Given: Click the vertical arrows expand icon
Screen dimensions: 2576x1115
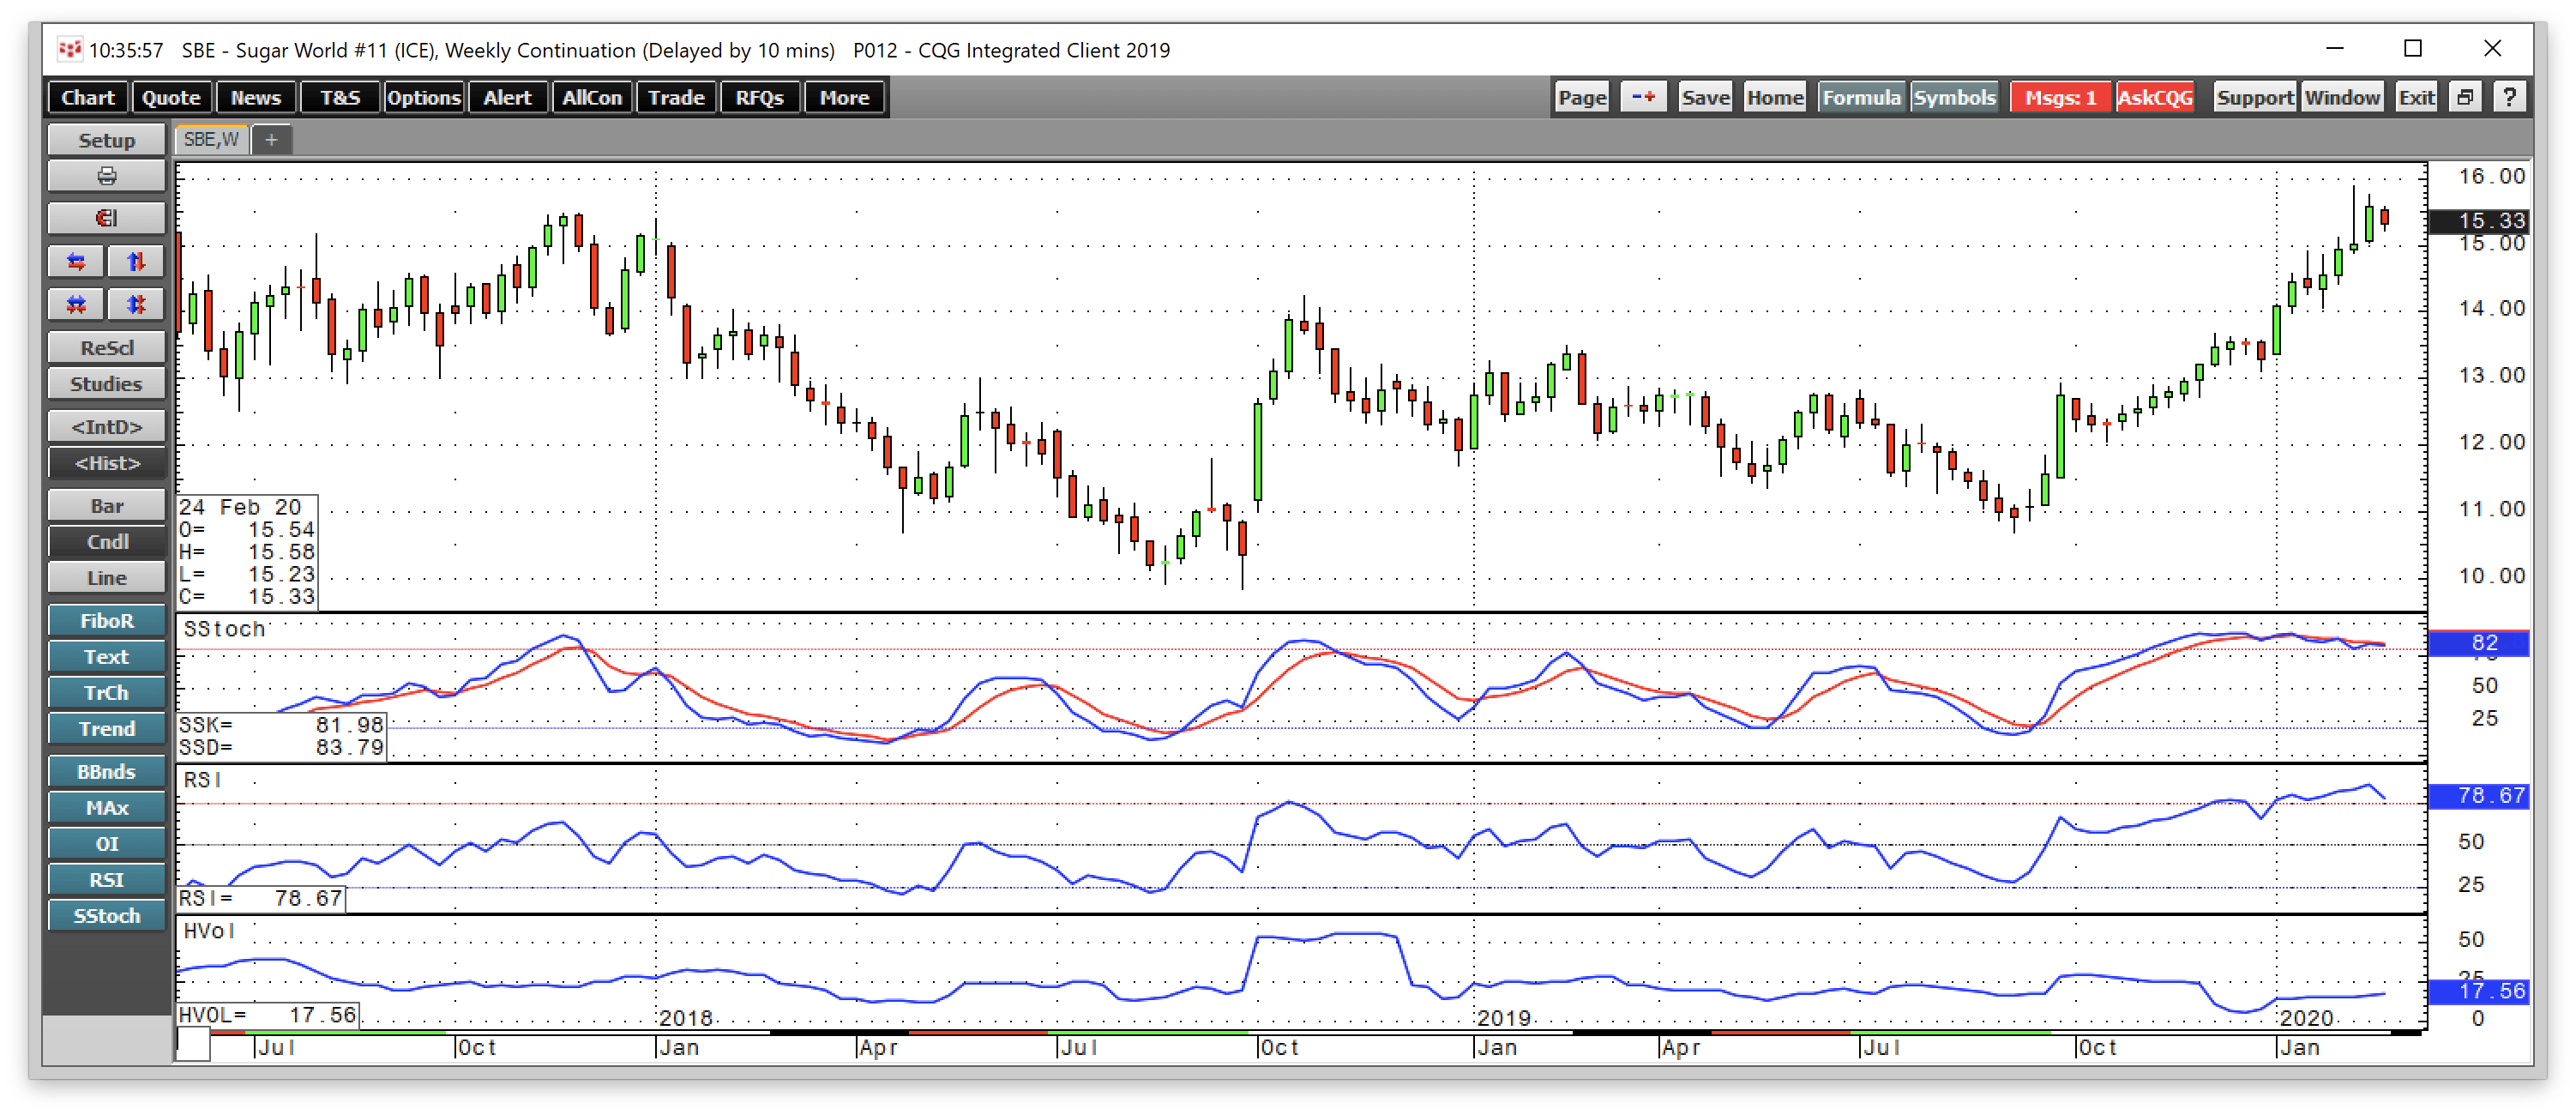Looking at the screenshot, I should 136,262.
